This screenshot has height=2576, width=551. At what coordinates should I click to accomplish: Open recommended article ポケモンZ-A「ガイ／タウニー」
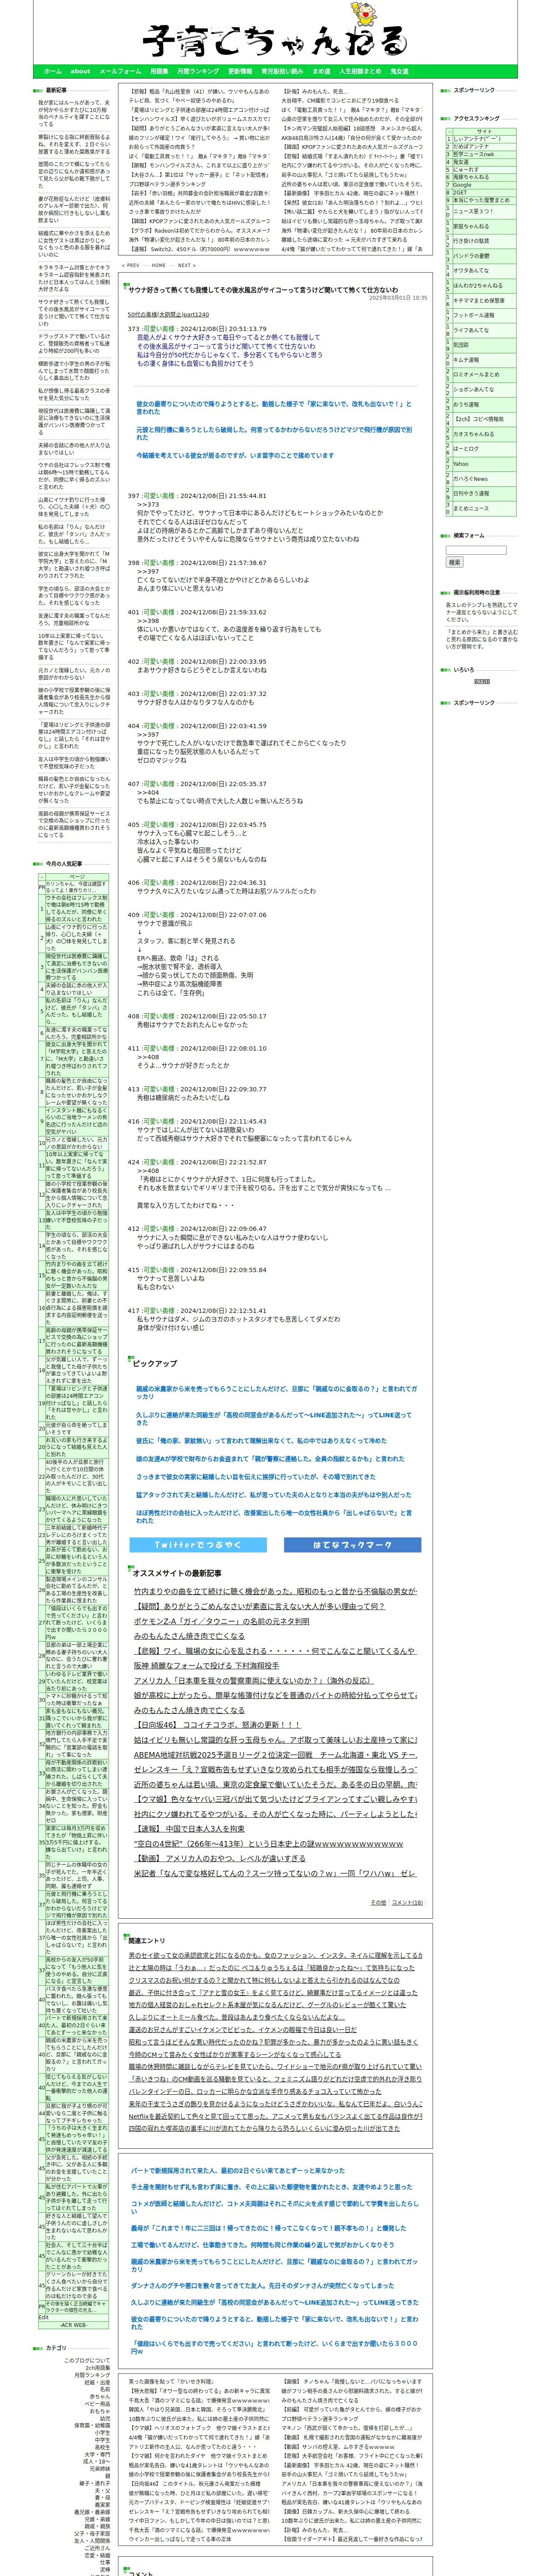(x=222, y=1621)
